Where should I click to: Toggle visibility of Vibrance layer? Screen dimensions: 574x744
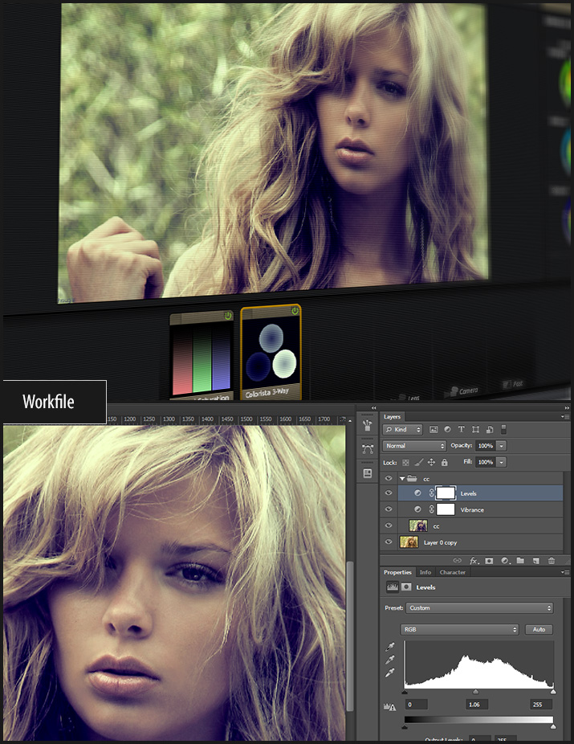(x=389, y=509)
